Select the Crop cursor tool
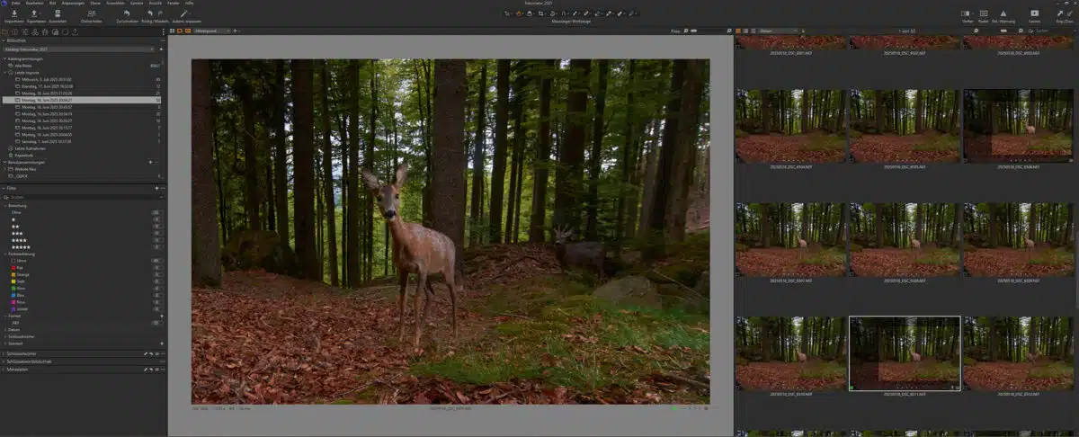Screen dimensions: 1079x437 [x=540, y=13]
